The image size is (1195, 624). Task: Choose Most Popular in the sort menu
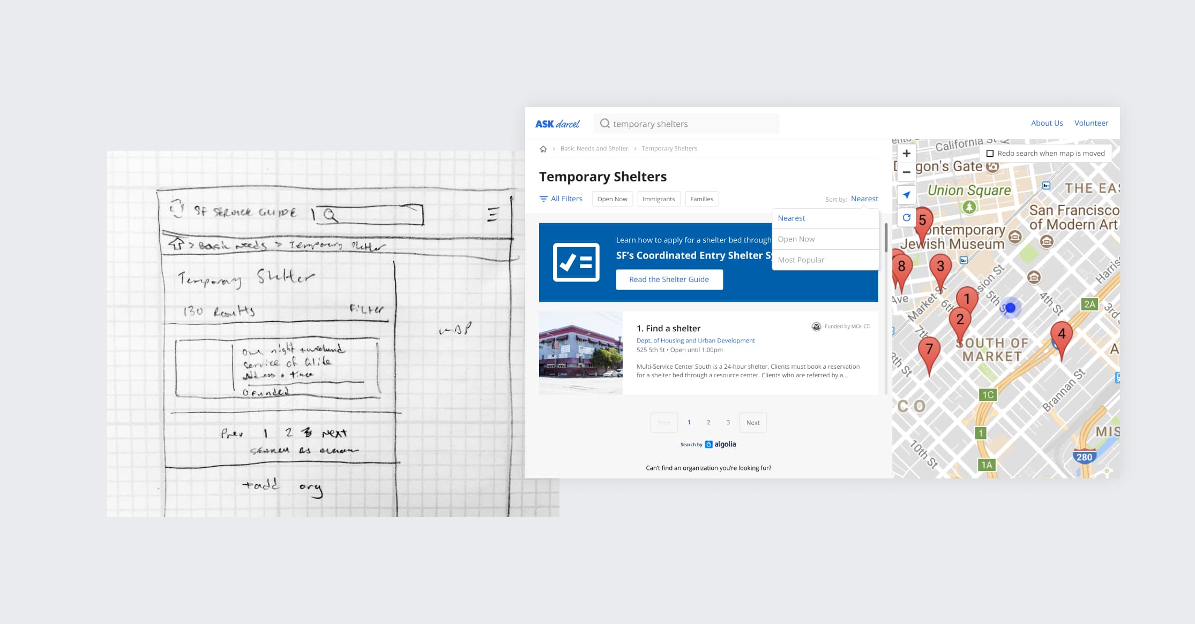pos(825,260)
